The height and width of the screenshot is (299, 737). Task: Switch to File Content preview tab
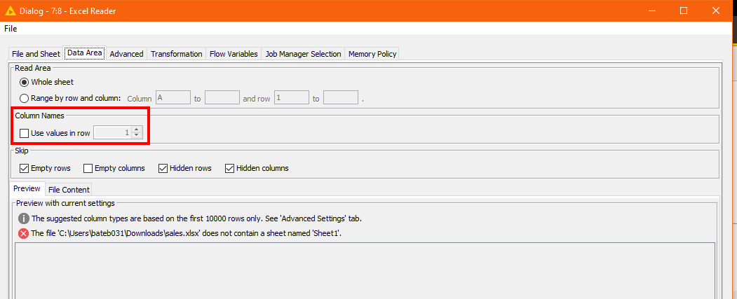(x=69, y=190)
